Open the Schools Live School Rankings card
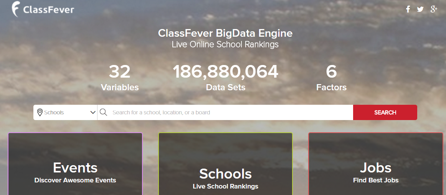Screen dimensions: 446x195 225,164
